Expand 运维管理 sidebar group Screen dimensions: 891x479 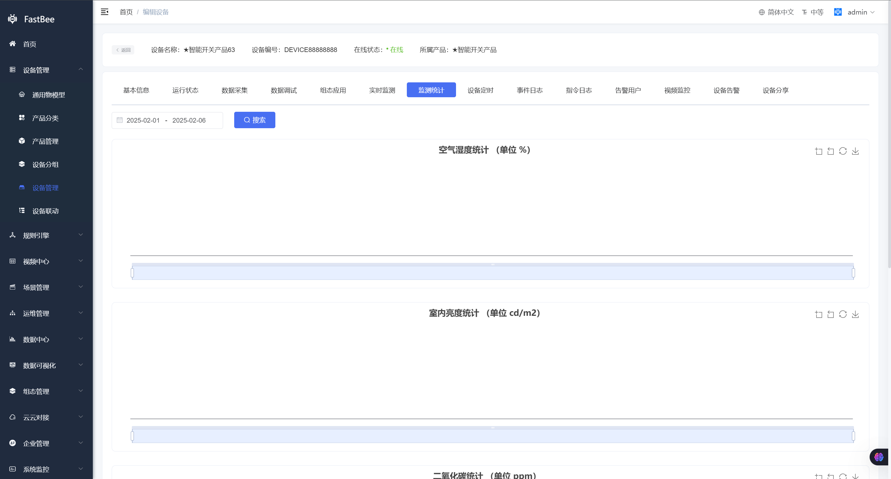click(46, 313)
